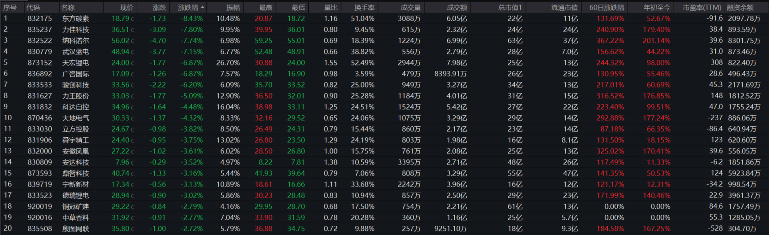
Task: Click stock code 870436 in row 10
Action: [x=40, y=118]
